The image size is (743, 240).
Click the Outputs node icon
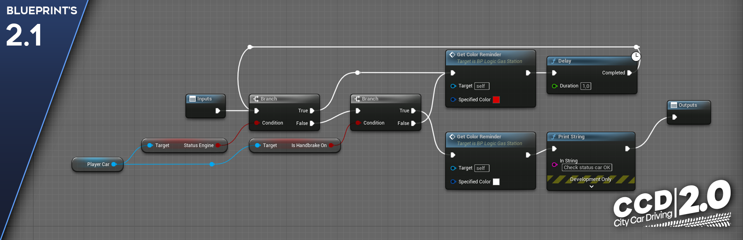(x=674, y=105)
